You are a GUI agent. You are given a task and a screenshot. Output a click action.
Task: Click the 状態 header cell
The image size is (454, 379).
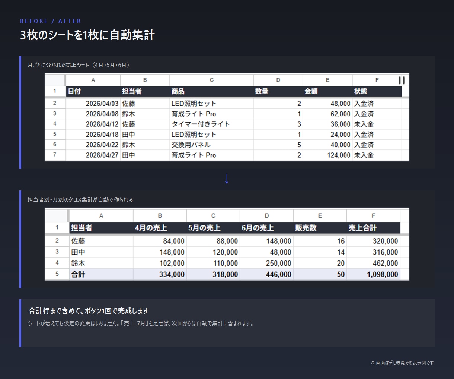click(377, 91)
